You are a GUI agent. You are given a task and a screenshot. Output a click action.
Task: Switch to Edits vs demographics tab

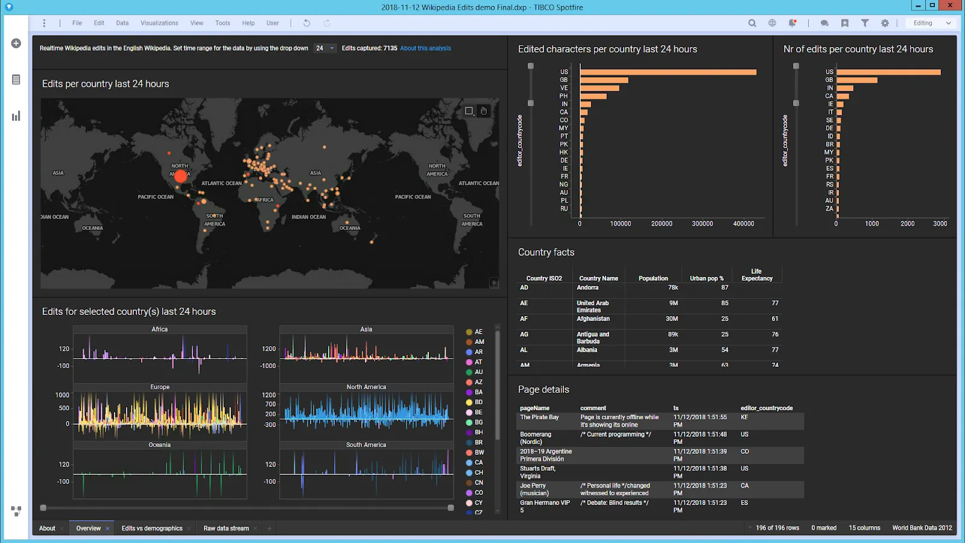coord(152,529)
